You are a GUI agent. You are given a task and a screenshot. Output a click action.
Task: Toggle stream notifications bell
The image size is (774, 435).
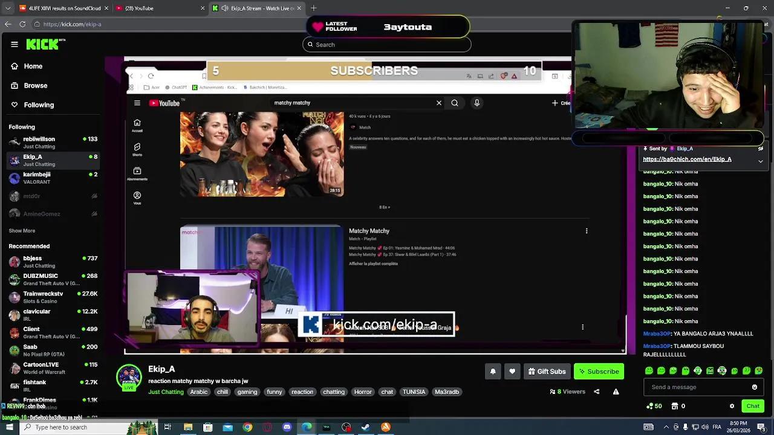493,372
